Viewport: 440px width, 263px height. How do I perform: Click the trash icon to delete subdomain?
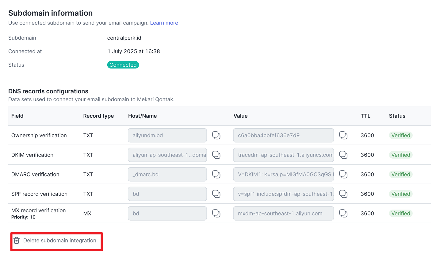(x=17, y=241)
